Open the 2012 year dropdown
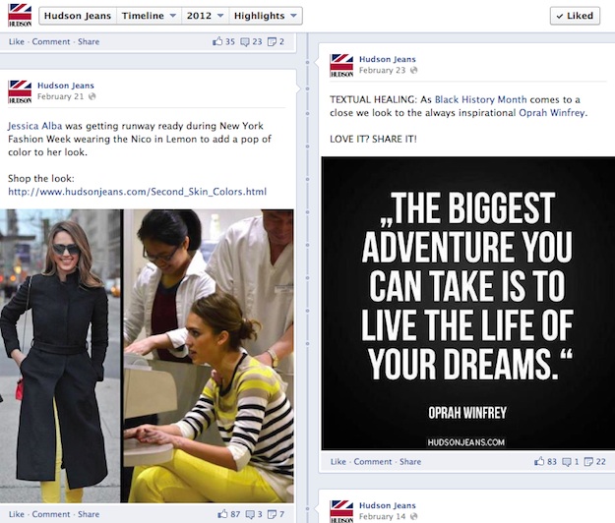615x523 pixels. coord(205,16)
